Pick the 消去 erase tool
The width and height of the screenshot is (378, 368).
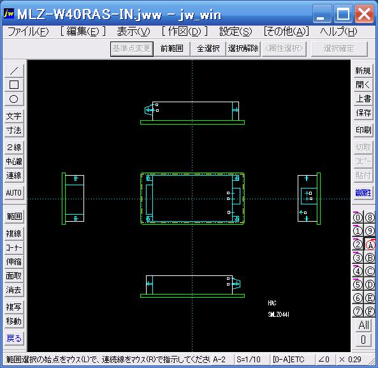point(14,289)
